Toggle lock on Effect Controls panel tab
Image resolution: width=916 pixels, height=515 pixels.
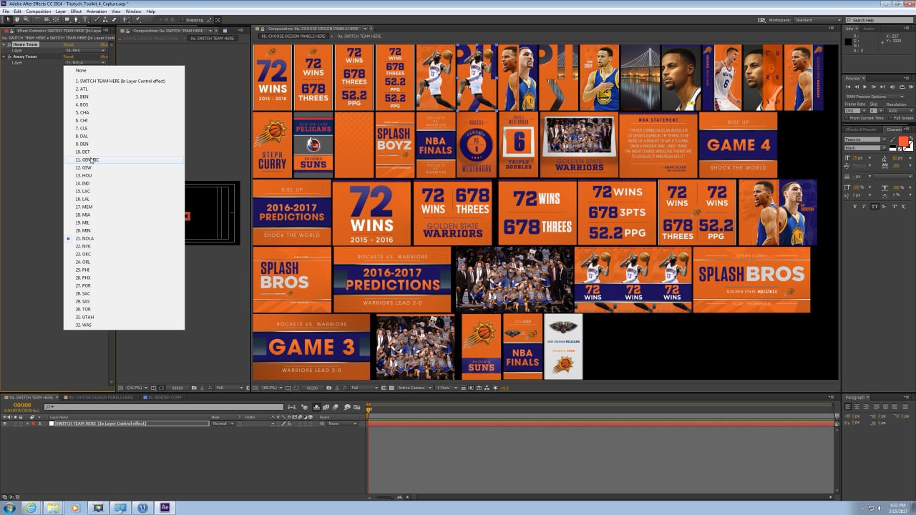[x=11, y=31]
